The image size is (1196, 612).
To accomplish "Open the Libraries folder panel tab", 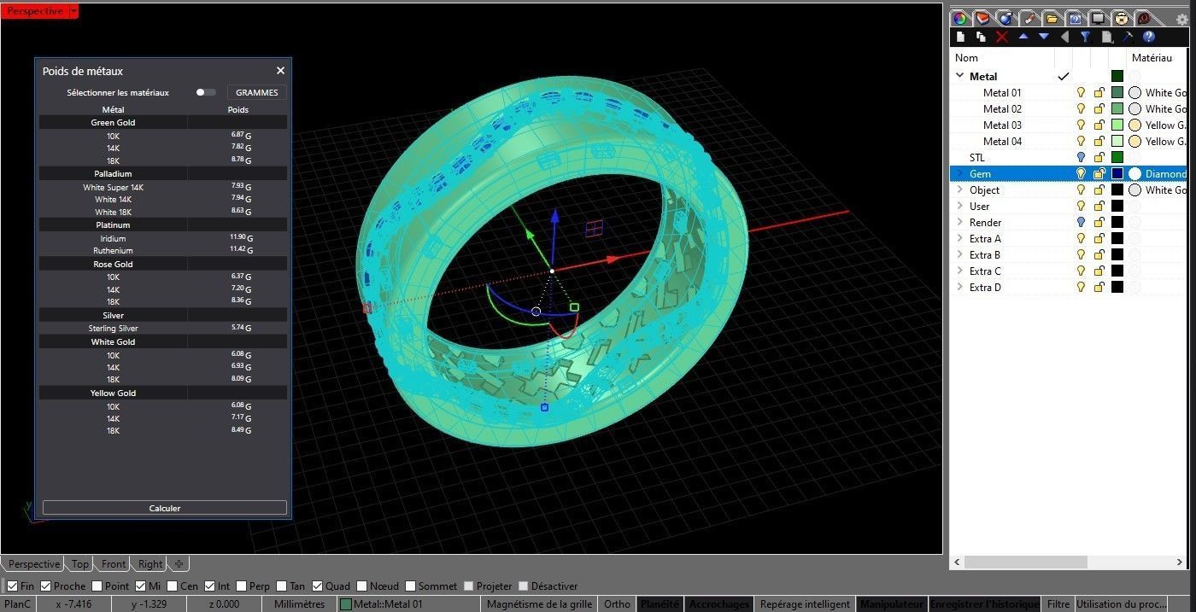I will pyautogui.click(x=1052, y=18).
